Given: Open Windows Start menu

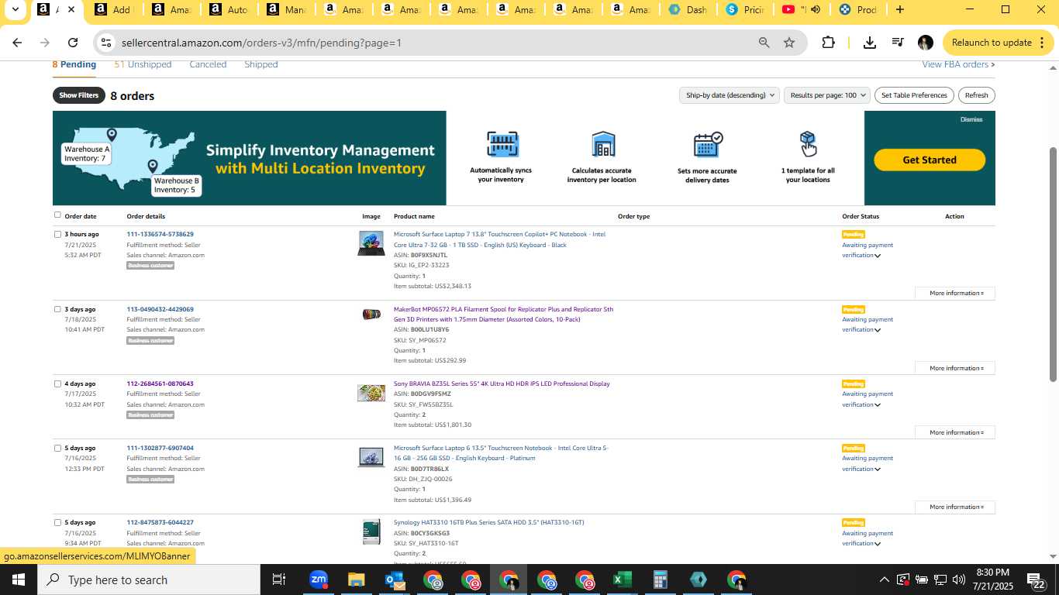Looking at the screenshot, I should [18, 580].
